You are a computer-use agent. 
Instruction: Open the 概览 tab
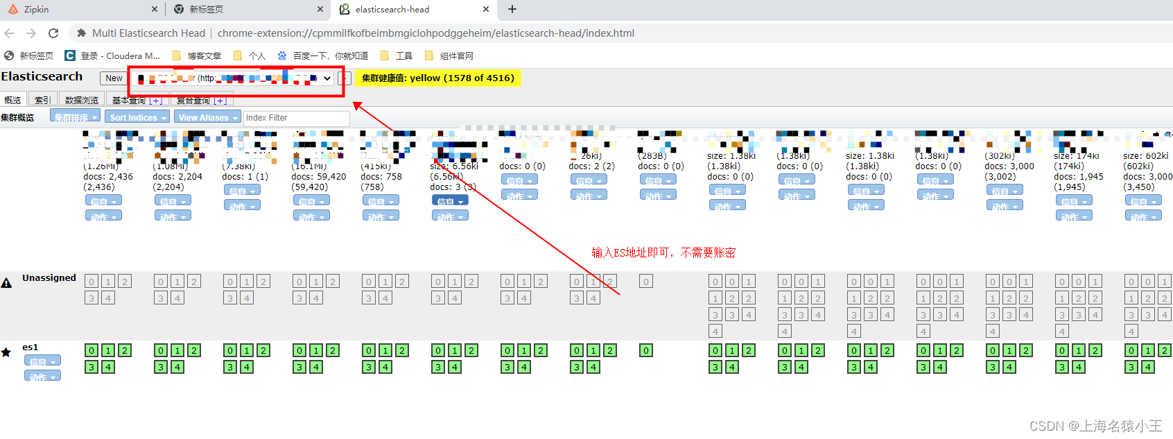[13, 100]
